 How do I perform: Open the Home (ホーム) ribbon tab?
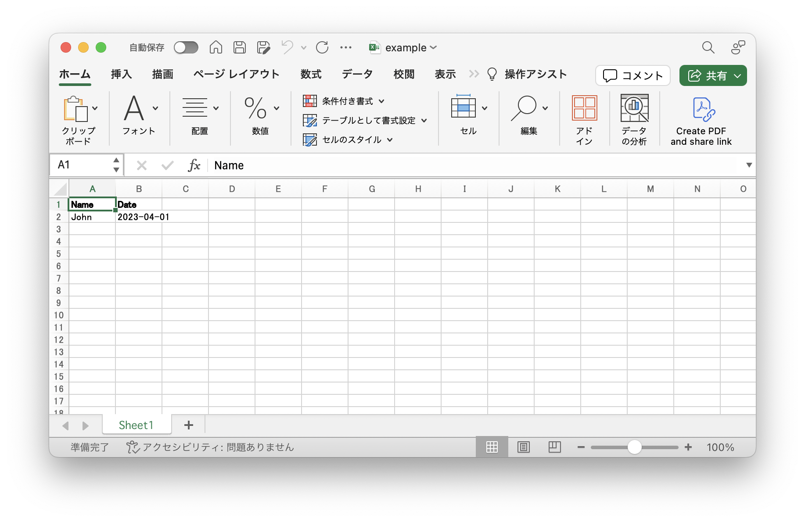click(x=75, y=74)
